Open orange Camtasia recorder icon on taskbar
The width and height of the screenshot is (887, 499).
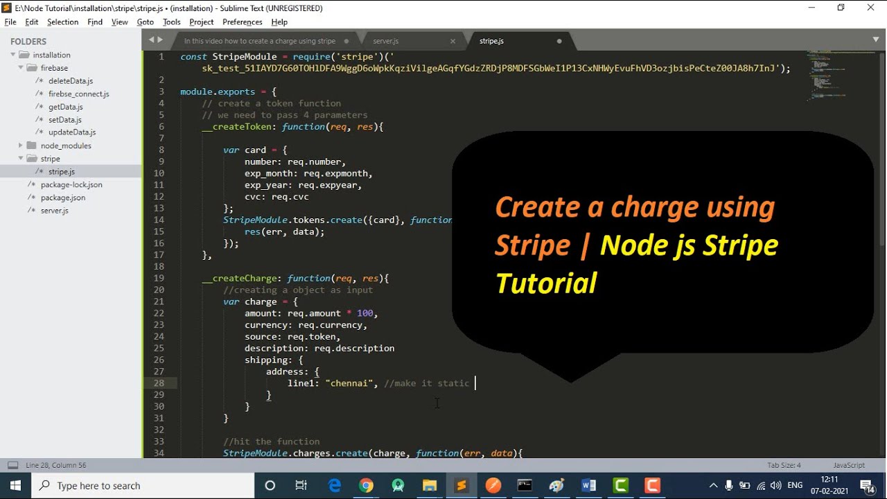(x=652, y=485)
